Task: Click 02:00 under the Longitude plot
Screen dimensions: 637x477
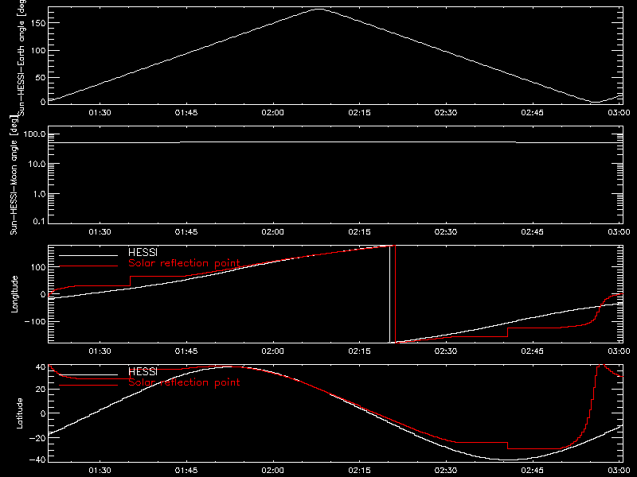Action: pos(272,351)
